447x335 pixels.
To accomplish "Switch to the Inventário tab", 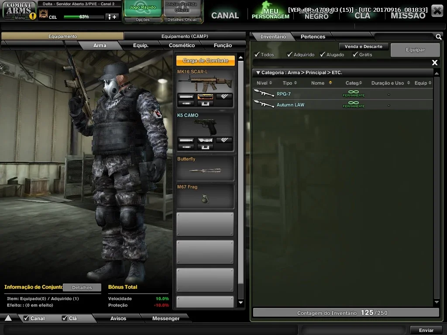I will (x=273, y=37).
